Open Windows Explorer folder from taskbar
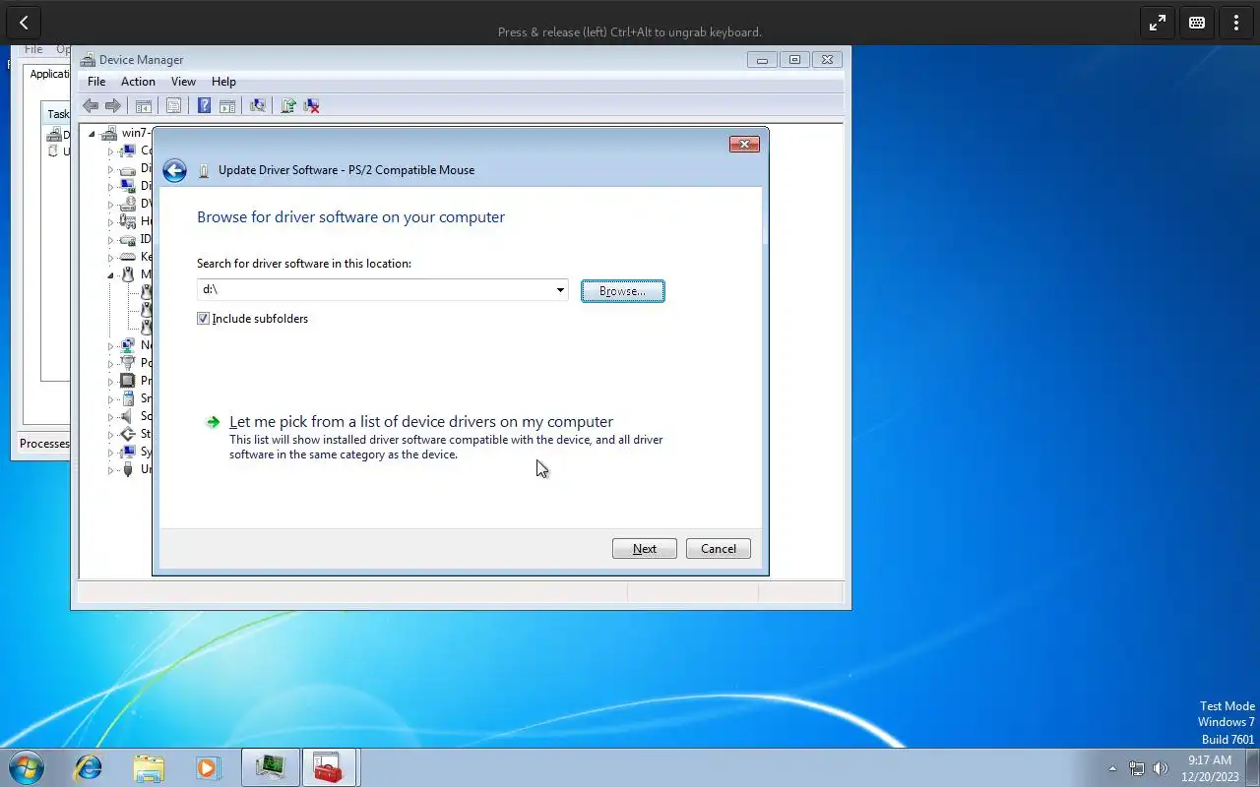The width and height of the screenshot is (1260, 787). tap(149, 767)
